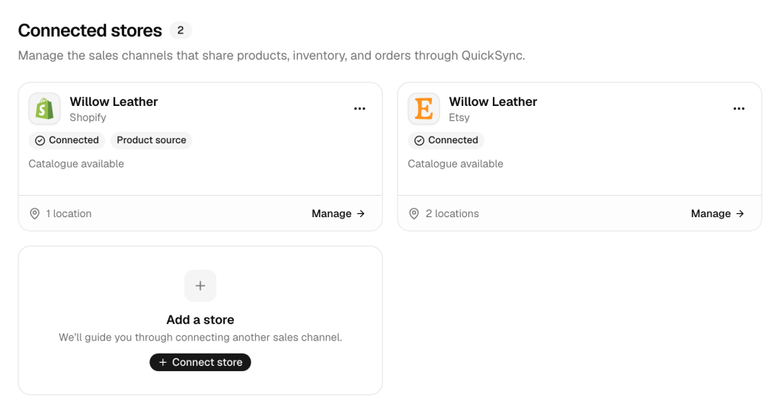Click the Etsy logo icon
Viewport: 780px width, 413px height.
[424, 108]
